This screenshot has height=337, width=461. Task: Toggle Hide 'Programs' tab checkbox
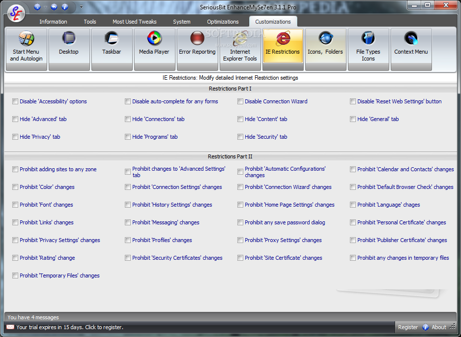click(x=128, y=137)
